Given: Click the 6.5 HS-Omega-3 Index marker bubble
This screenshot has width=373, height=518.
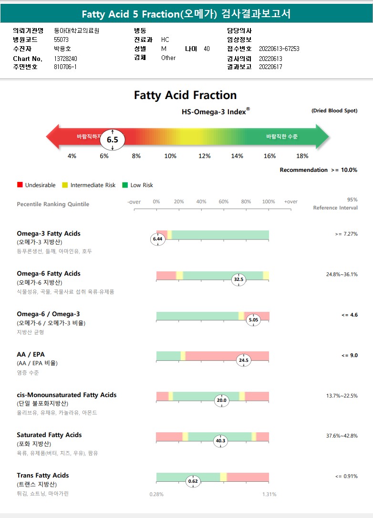Looking at the screenshot, I should 112,139.
